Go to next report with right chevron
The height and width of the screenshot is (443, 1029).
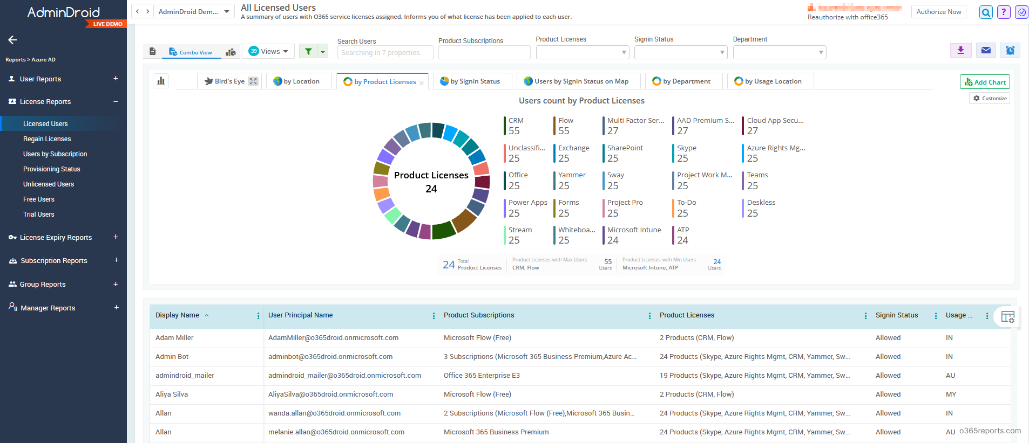(x=147, y=11)
